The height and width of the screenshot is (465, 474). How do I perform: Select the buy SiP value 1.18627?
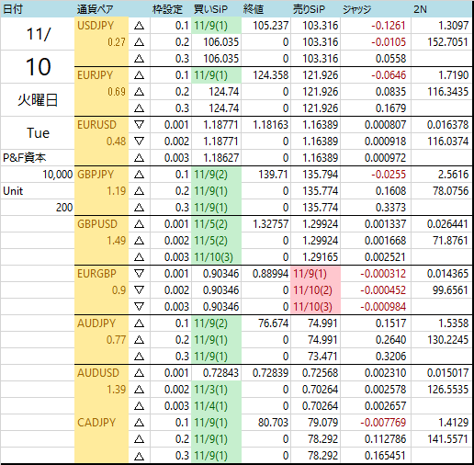[x=217, y=158]
